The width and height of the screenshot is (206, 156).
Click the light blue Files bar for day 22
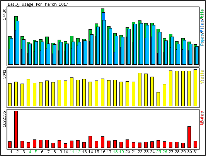tap(141, 44)
